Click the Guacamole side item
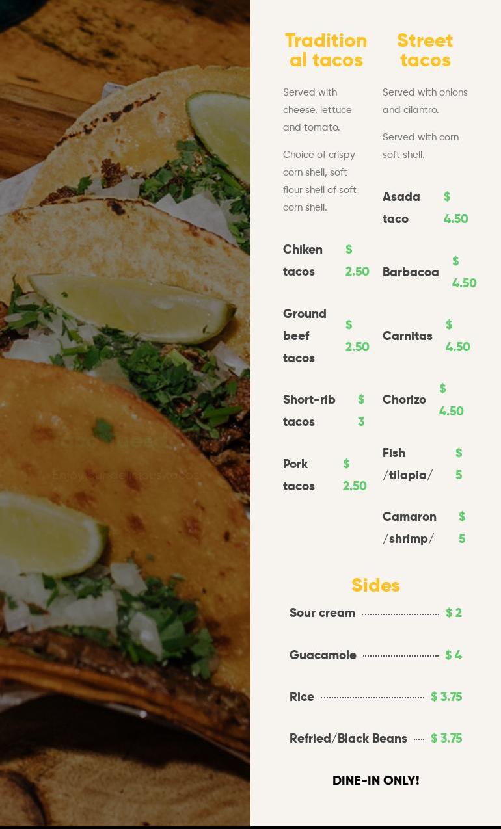Viewport: 501px width, 829px height. (323, 655)
